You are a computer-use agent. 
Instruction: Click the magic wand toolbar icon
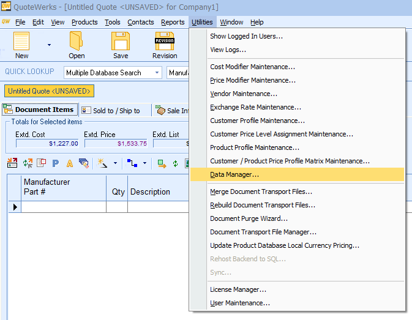pos(102,163)
